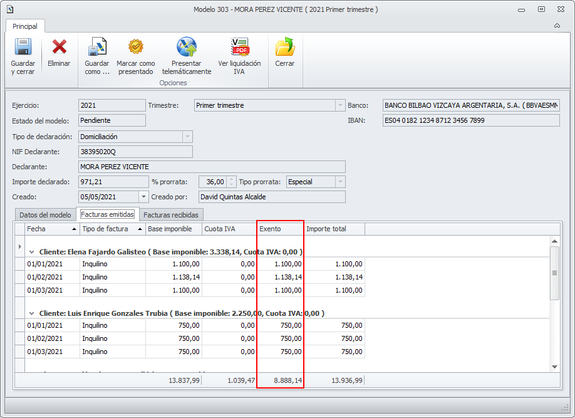Click the red Eliminar icon

(59, 48)
